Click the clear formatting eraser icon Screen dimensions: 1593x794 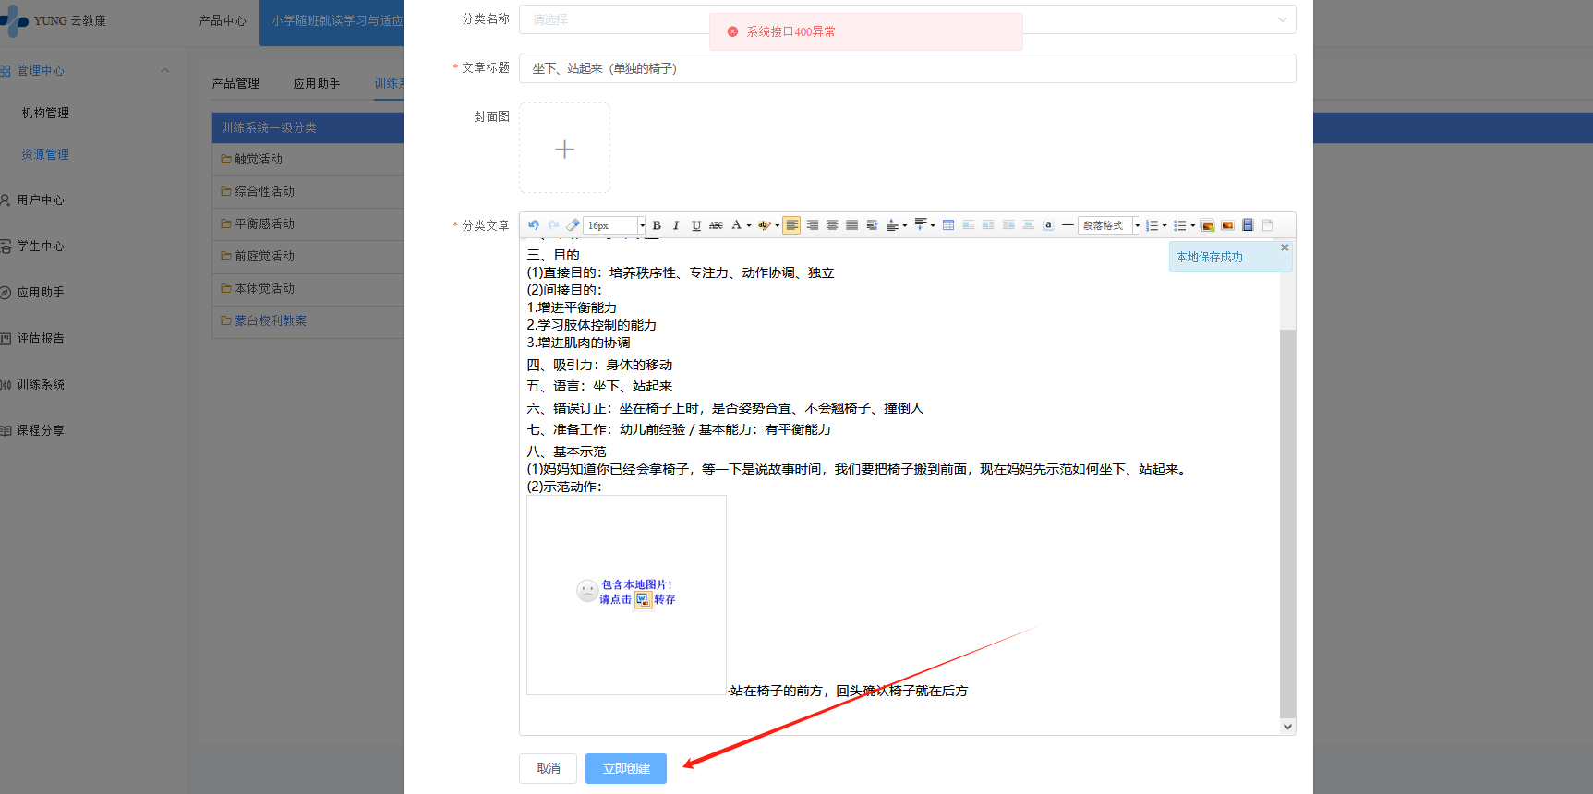(573, 225)
